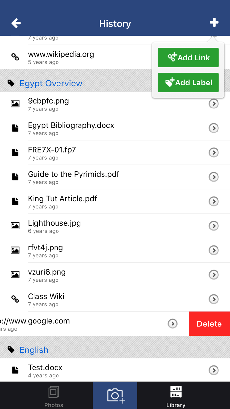Expand the vzuri6.png detail arrow
This screenshot has width=230, height=409.
[214, 275]
